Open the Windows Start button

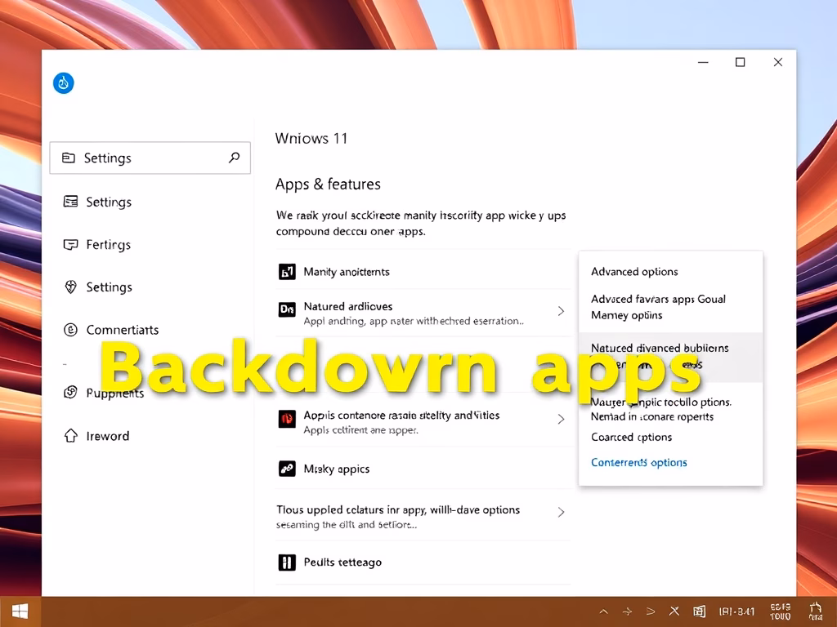[x=20, y=611]
